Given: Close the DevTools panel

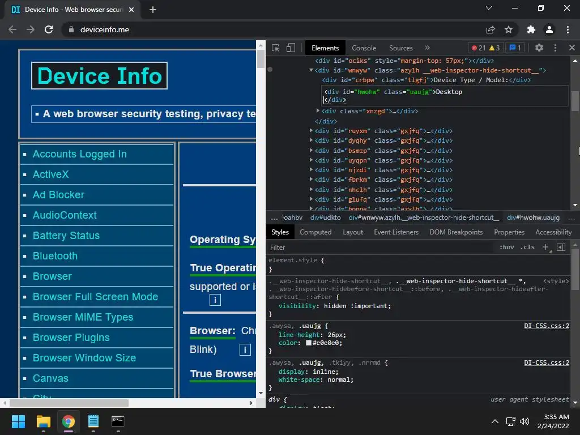Looking at the screenshot, I should tap(572, 48).
